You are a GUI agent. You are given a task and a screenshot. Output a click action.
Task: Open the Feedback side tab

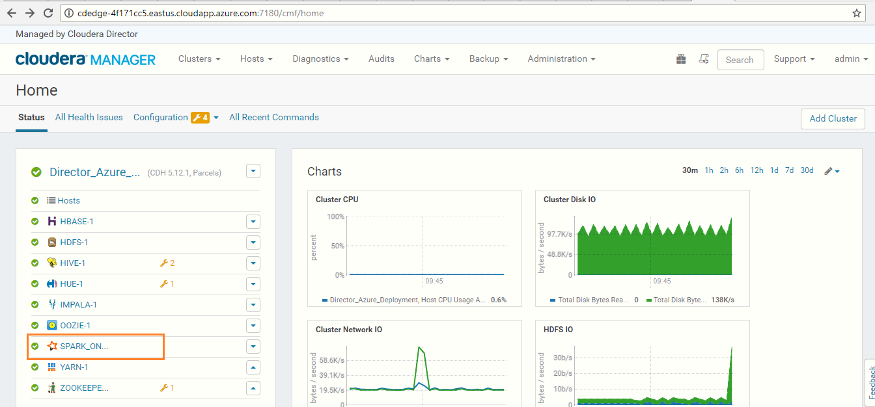click(x=870, y=384)
